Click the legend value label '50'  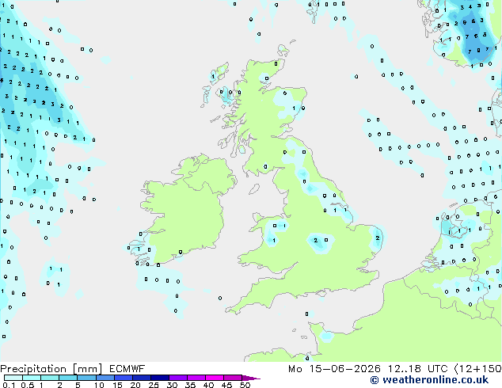tap(245, 385)
